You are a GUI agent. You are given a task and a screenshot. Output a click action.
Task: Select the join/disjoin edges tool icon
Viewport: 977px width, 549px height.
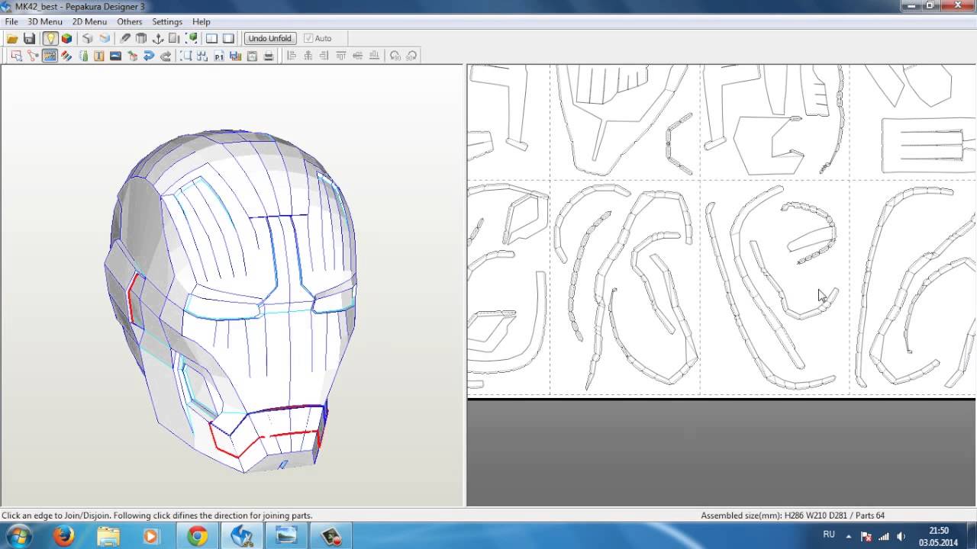(33, 56)
